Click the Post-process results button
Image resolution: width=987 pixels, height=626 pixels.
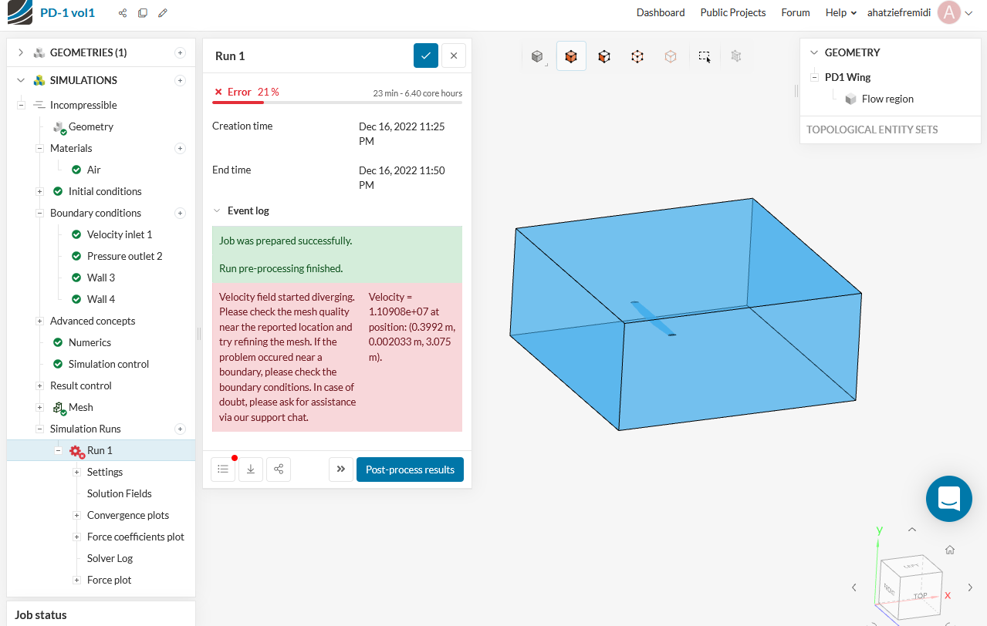click(410, 469)
